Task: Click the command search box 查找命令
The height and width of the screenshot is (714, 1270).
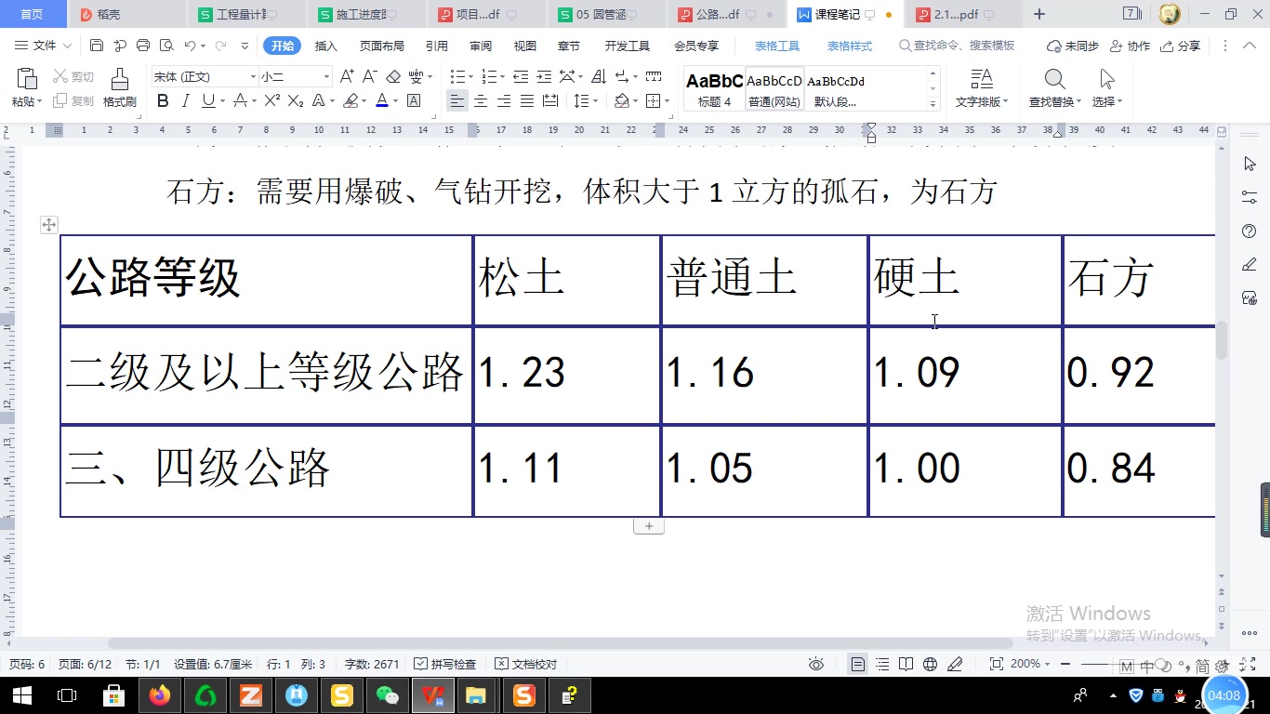Action: (958, 46)
